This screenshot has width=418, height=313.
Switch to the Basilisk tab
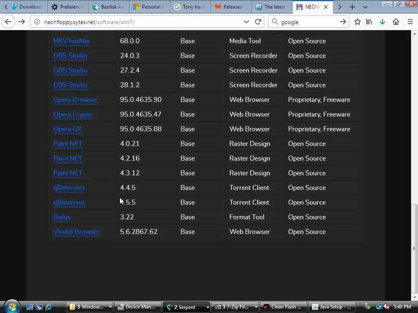pos(109,7)
